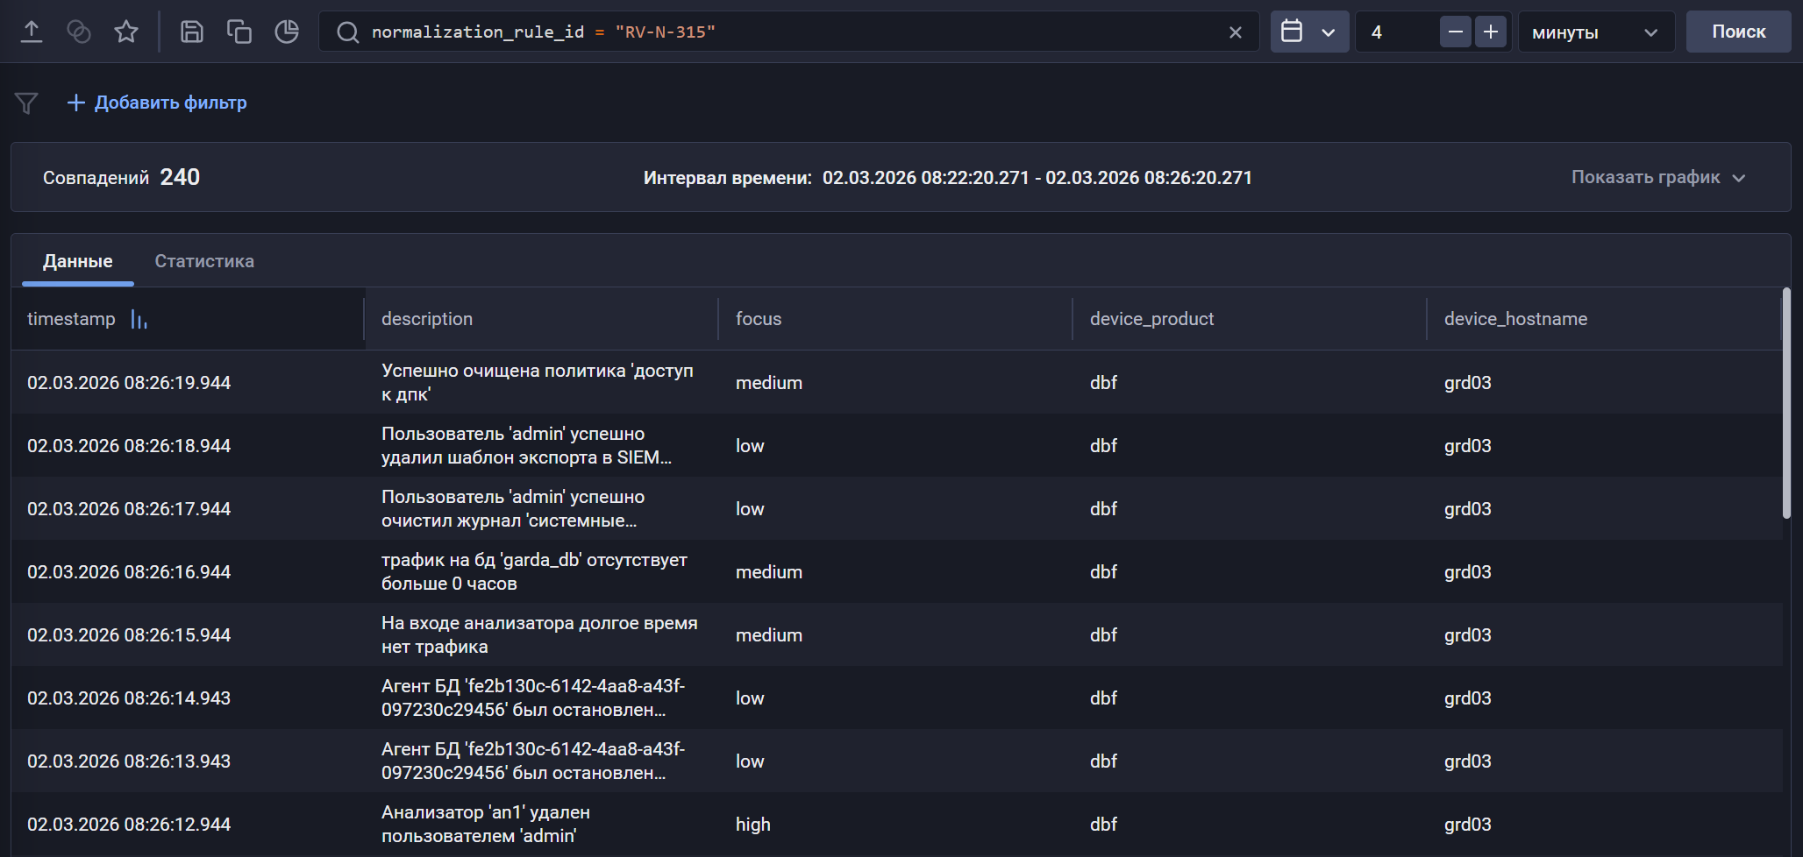Switch to the Статистика tab
The image size is (1803, 857).
pyautogui.click(x=204, y=261)
